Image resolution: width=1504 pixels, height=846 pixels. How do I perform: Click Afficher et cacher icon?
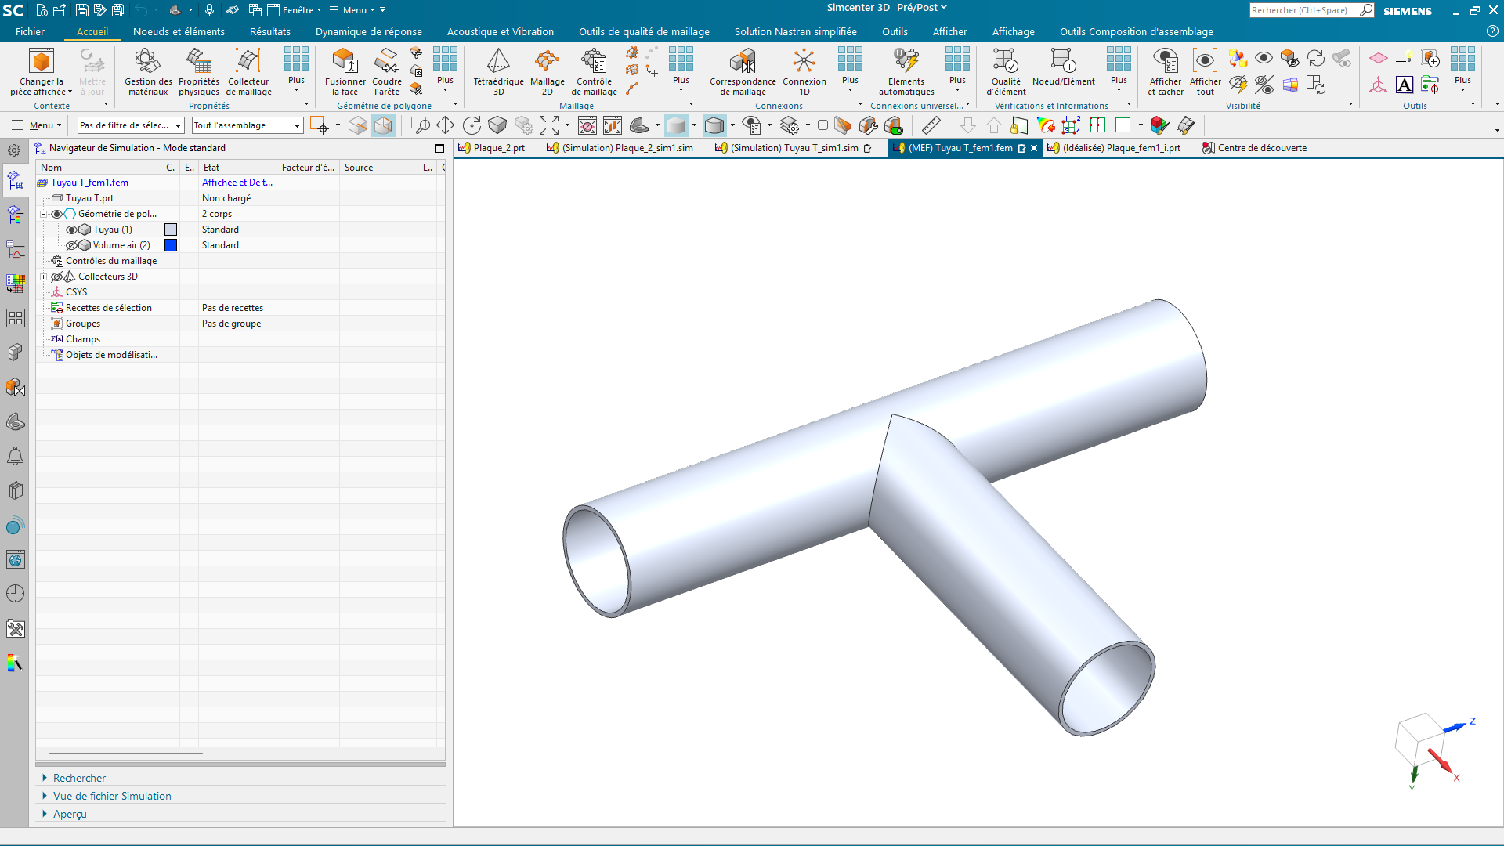(1166, 71)
